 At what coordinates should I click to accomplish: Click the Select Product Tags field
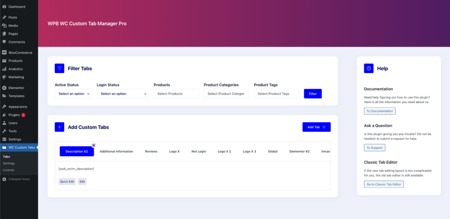(x=277, y=94)
